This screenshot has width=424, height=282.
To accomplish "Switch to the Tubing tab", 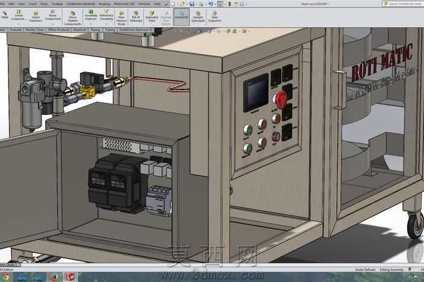I will point(110,30).
